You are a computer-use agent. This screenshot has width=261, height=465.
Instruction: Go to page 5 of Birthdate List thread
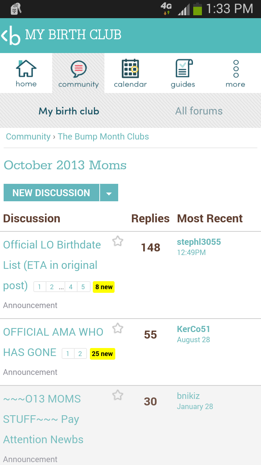click(x=83, y=287)
